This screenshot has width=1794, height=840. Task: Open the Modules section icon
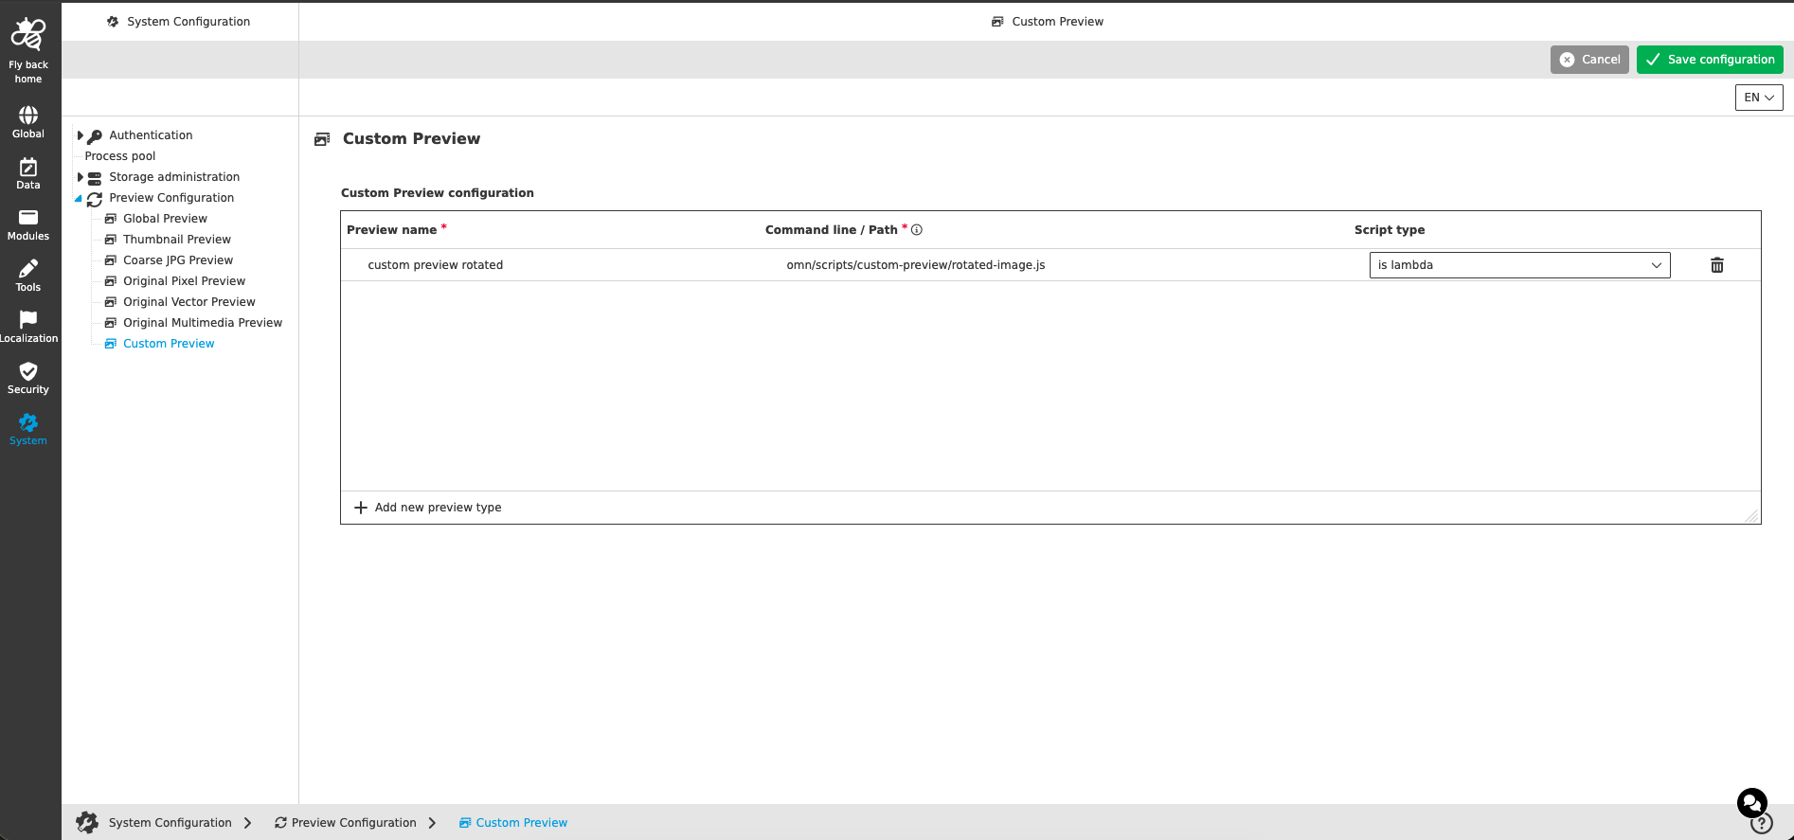pos(28,218)
